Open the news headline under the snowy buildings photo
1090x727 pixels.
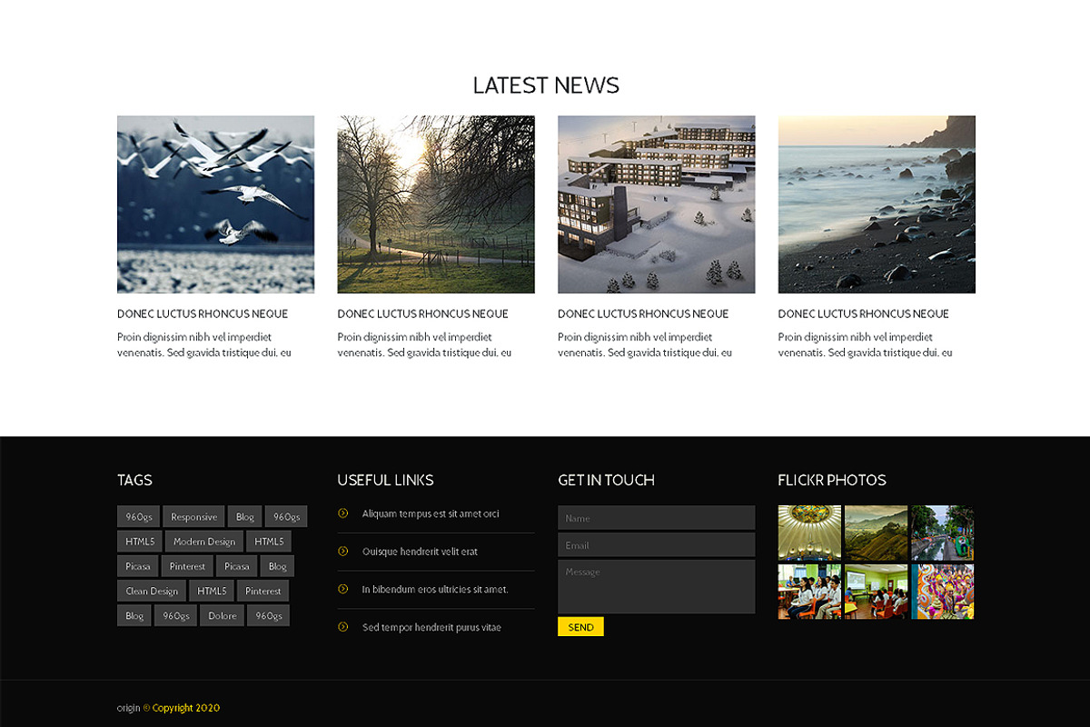pyautogui.click(x=643, y=314)
